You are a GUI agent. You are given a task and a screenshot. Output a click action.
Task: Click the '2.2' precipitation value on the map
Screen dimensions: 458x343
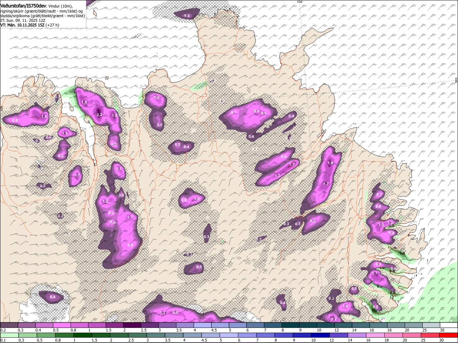pos(99,115)
